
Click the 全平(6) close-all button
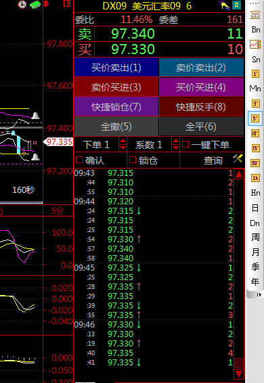click(x=202, y=127)
